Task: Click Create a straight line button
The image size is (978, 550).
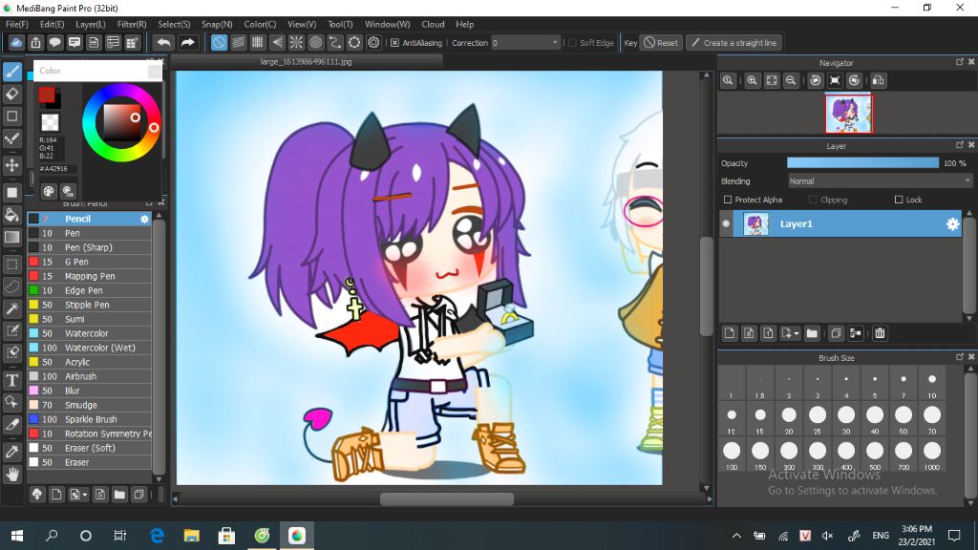Action: pos(734,43)
